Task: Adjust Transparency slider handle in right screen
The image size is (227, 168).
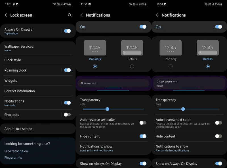Action: point(183,109)
